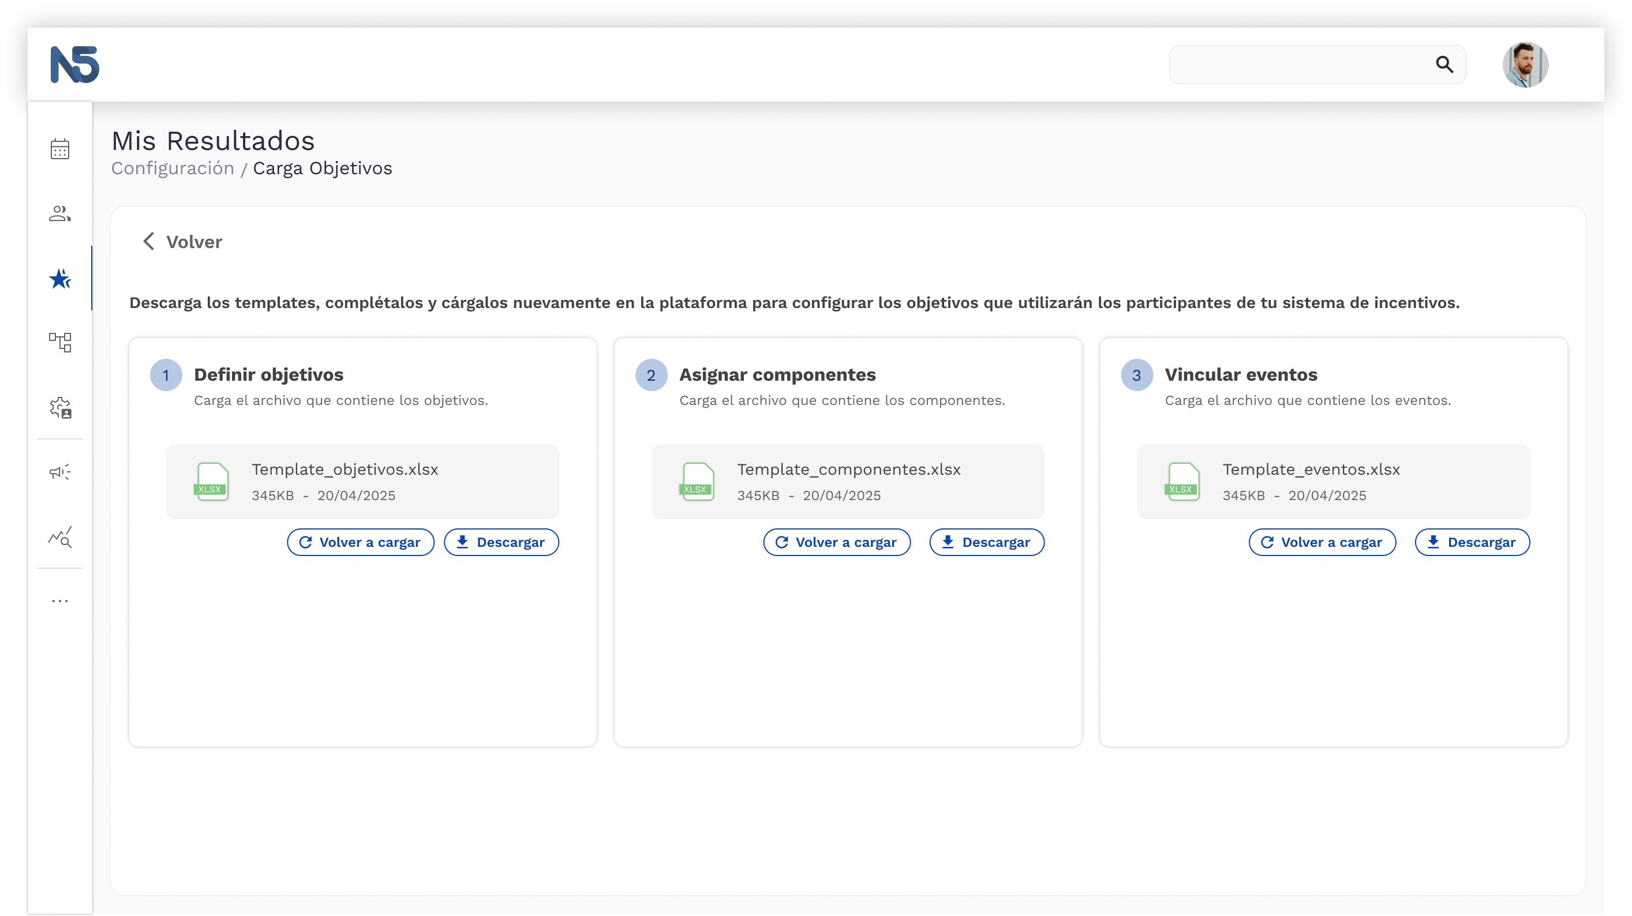Click the Template_componentes XLSX file icon
Viewport: 1632px width, 916px height.
pos(697,482)
